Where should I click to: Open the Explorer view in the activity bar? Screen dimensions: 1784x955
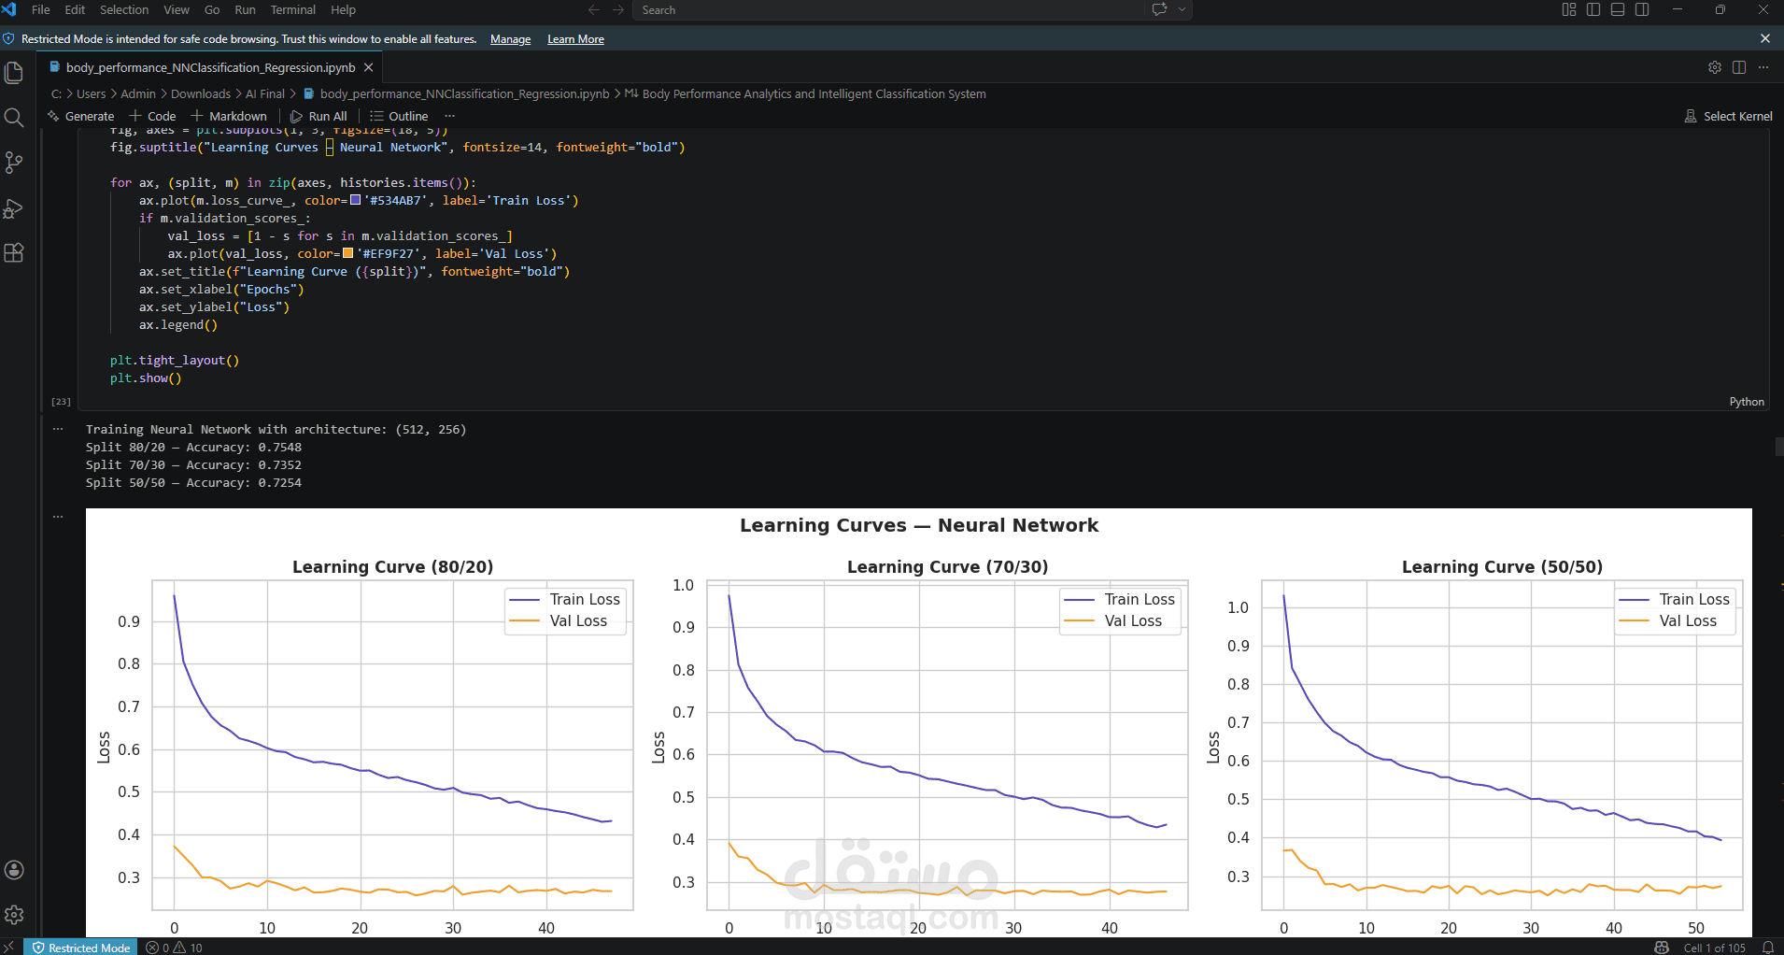point(14,73)
